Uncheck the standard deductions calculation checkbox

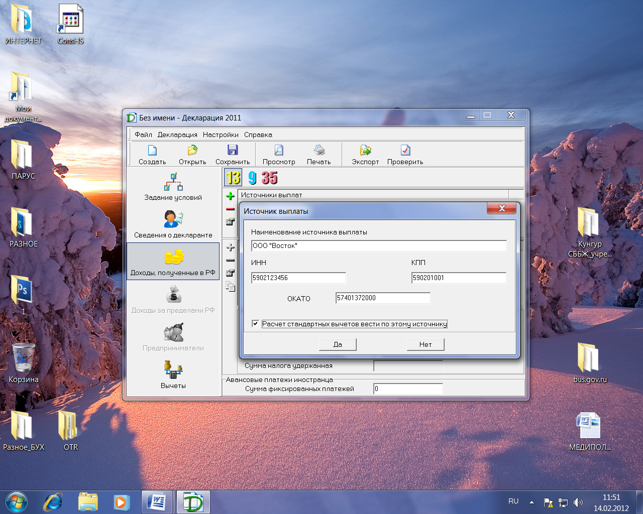pos(255,324)
